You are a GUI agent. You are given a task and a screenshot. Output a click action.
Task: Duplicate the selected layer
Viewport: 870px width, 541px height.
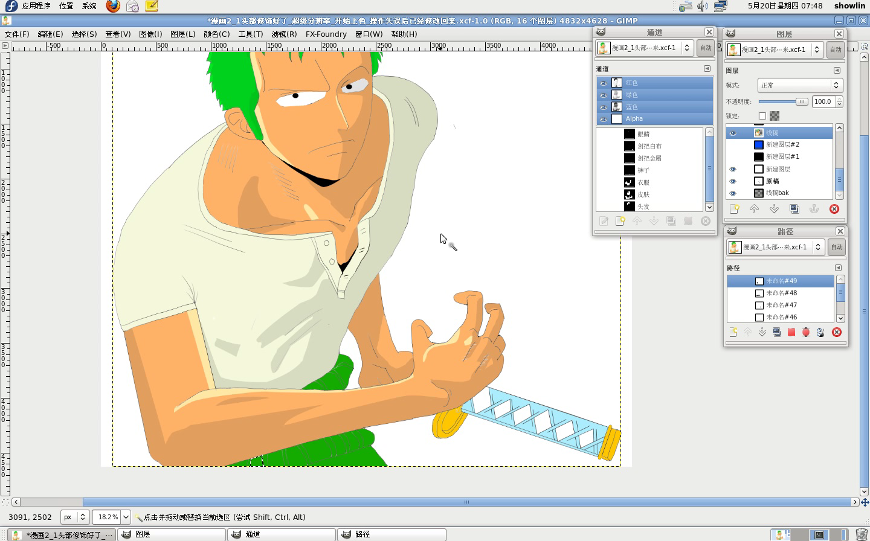point(794,209)
